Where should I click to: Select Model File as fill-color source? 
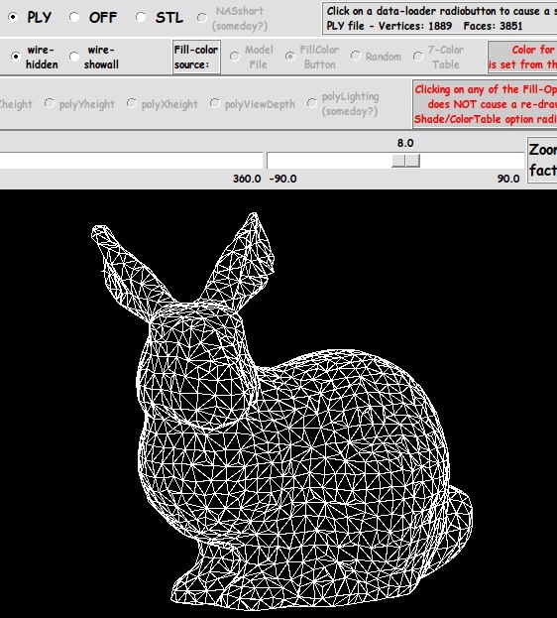(235, 57)
